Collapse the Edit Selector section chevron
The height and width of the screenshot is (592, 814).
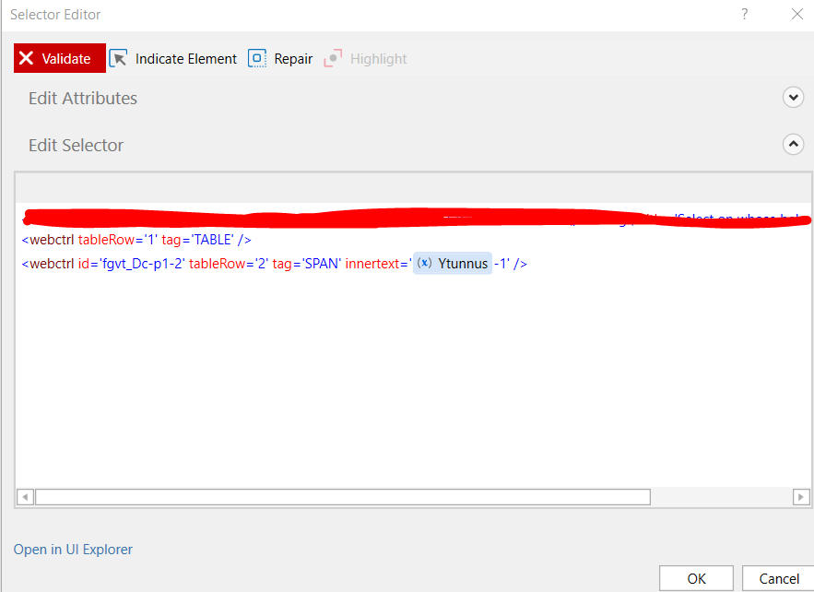click(x=793, y=145)
